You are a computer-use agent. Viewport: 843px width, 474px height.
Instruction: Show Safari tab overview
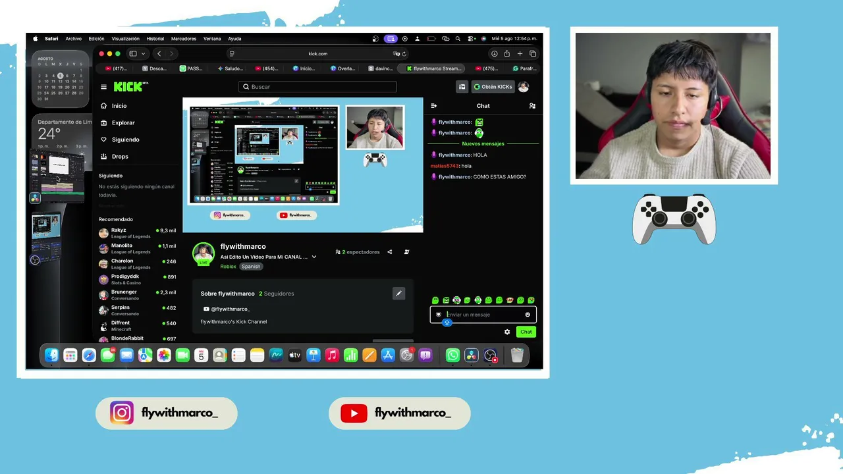click(x=533, y=54)
